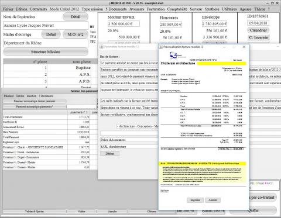Image resolution: width=281 pixels, height=218 pixels.
Task: Open the Agence menu
Action: (245, 9)
